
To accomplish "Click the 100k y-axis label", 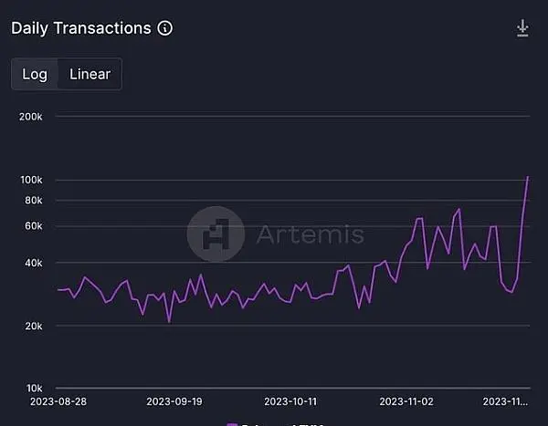I will pos(31,180).
